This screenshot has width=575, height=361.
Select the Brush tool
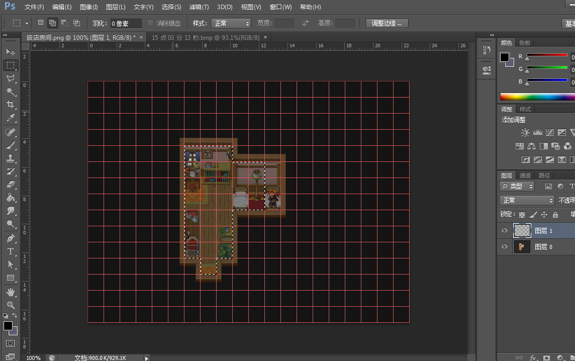(x=11, y=145)
